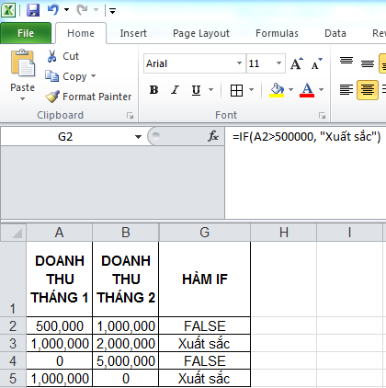Screen dimensions: 386x388
Task: Expand the Copy options arrow
Action: pyautogui.click(x=94, y=75)
